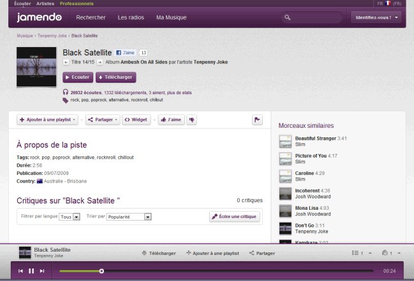Click the jamendo logo
Image resolution: width=414 pixels, height=281 pixels.
[x=39, y=17]
